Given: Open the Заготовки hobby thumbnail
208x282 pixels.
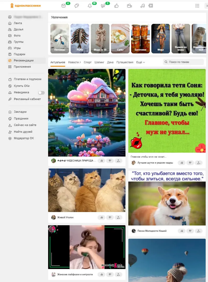Looking at the screenshot, I should 140,39.
